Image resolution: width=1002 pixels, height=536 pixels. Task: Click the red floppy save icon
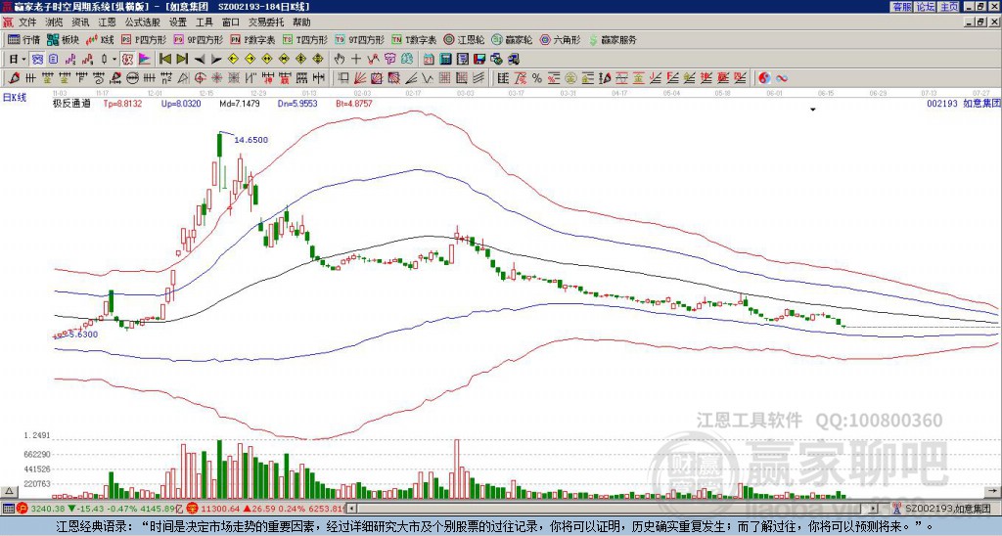click(x=479, y=60)
